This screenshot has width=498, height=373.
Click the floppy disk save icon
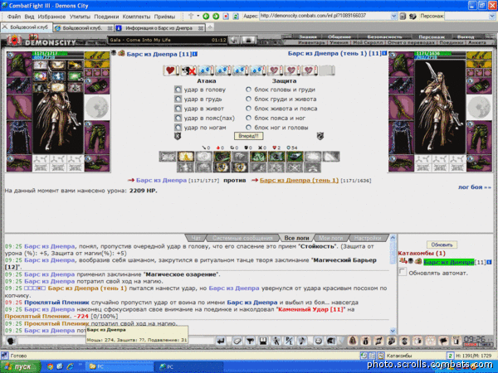[x=263, y=341]
